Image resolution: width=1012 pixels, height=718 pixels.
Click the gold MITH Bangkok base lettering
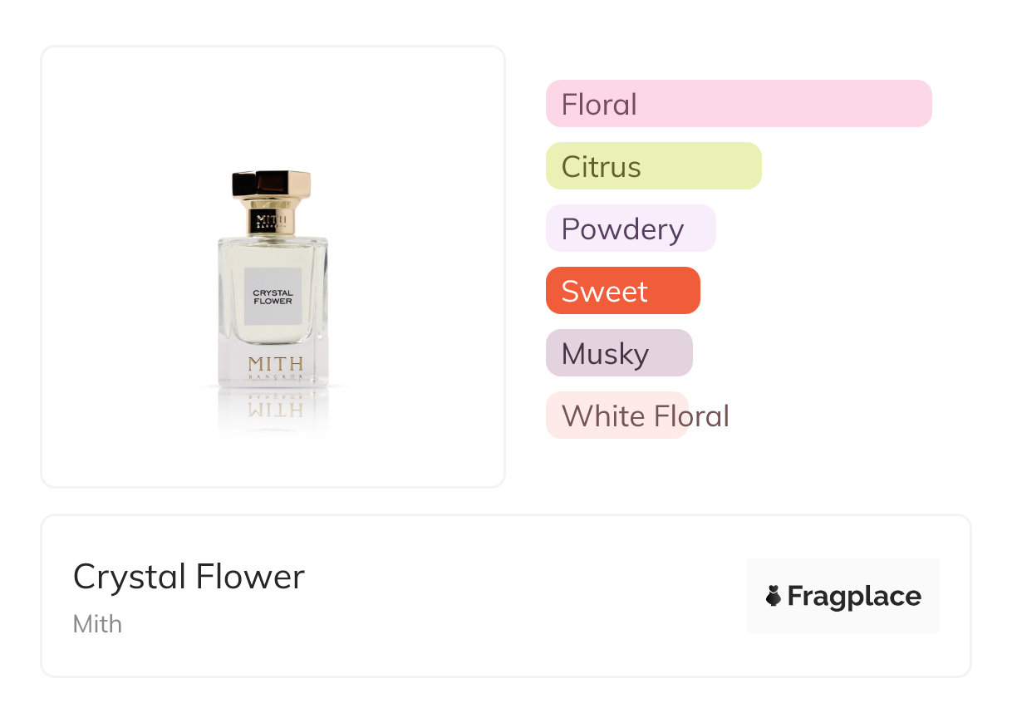click(x=275, y=366)
